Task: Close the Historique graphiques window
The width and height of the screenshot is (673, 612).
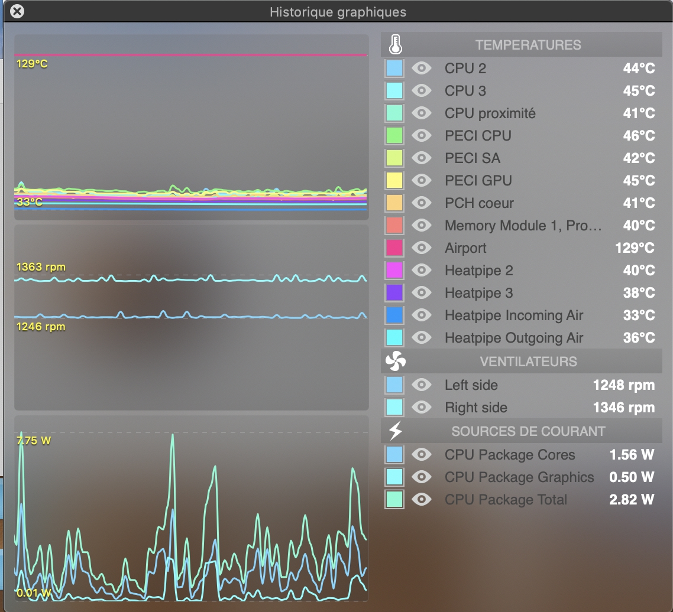Action: point(18,11)
